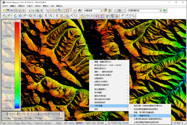Expand the 选项 submenu at context menu bottom
187x125 pixels.
(x=109, y=109)
